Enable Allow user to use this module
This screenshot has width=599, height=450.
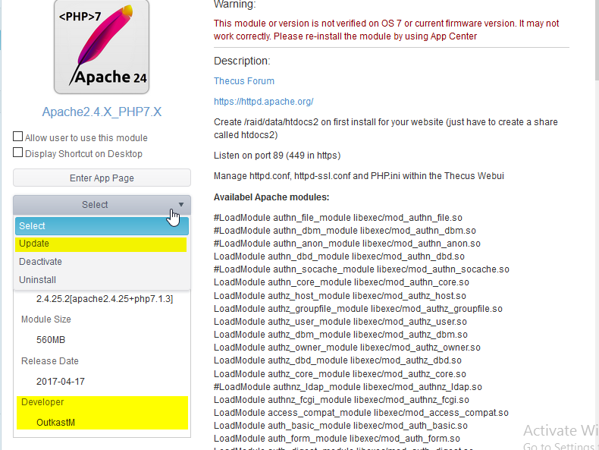tap(17, 137)
